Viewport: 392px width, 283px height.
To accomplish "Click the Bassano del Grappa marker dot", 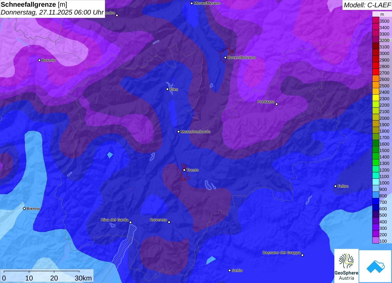I will coord(302,255).
